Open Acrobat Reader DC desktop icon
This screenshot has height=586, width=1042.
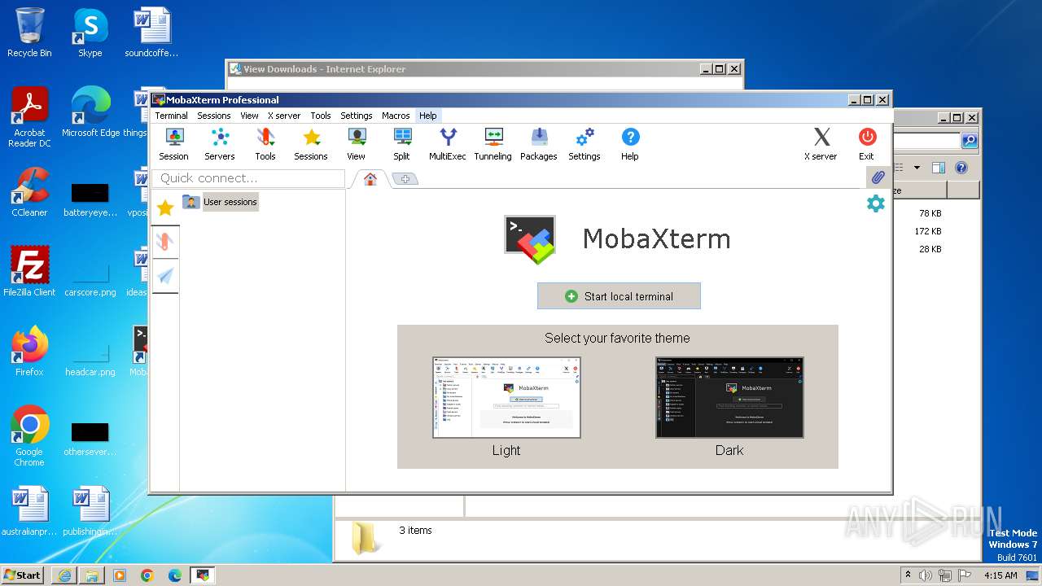coord(29,117)
